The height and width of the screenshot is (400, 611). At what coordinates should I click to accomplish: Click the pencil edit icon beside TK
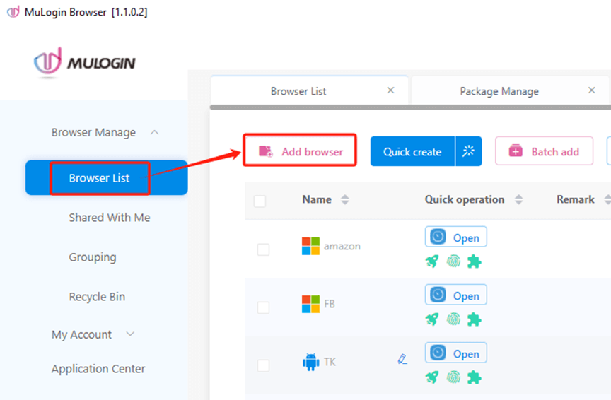pyautogui.click(x=402, y=359)
